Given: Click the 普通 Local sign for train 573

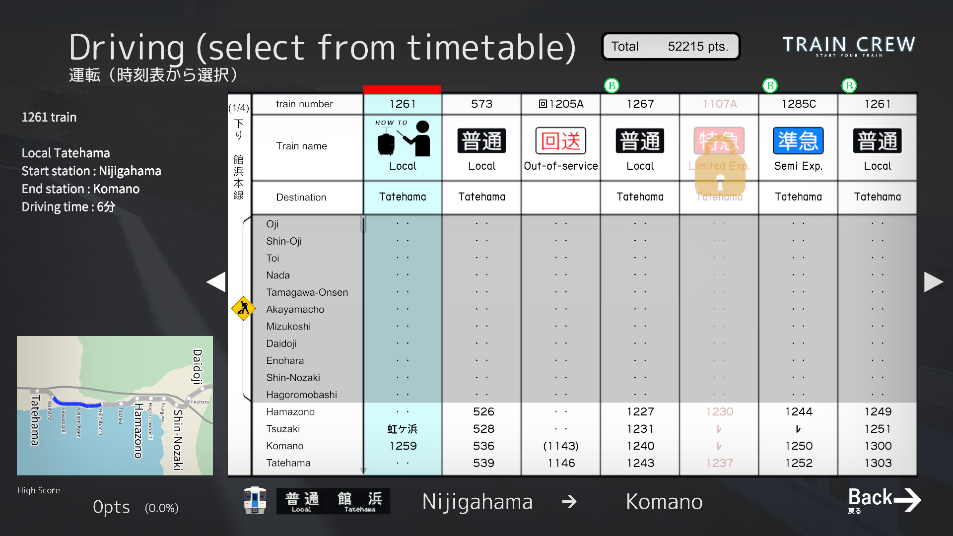Looking at the screenshot, I should click(x=481, y=141).
